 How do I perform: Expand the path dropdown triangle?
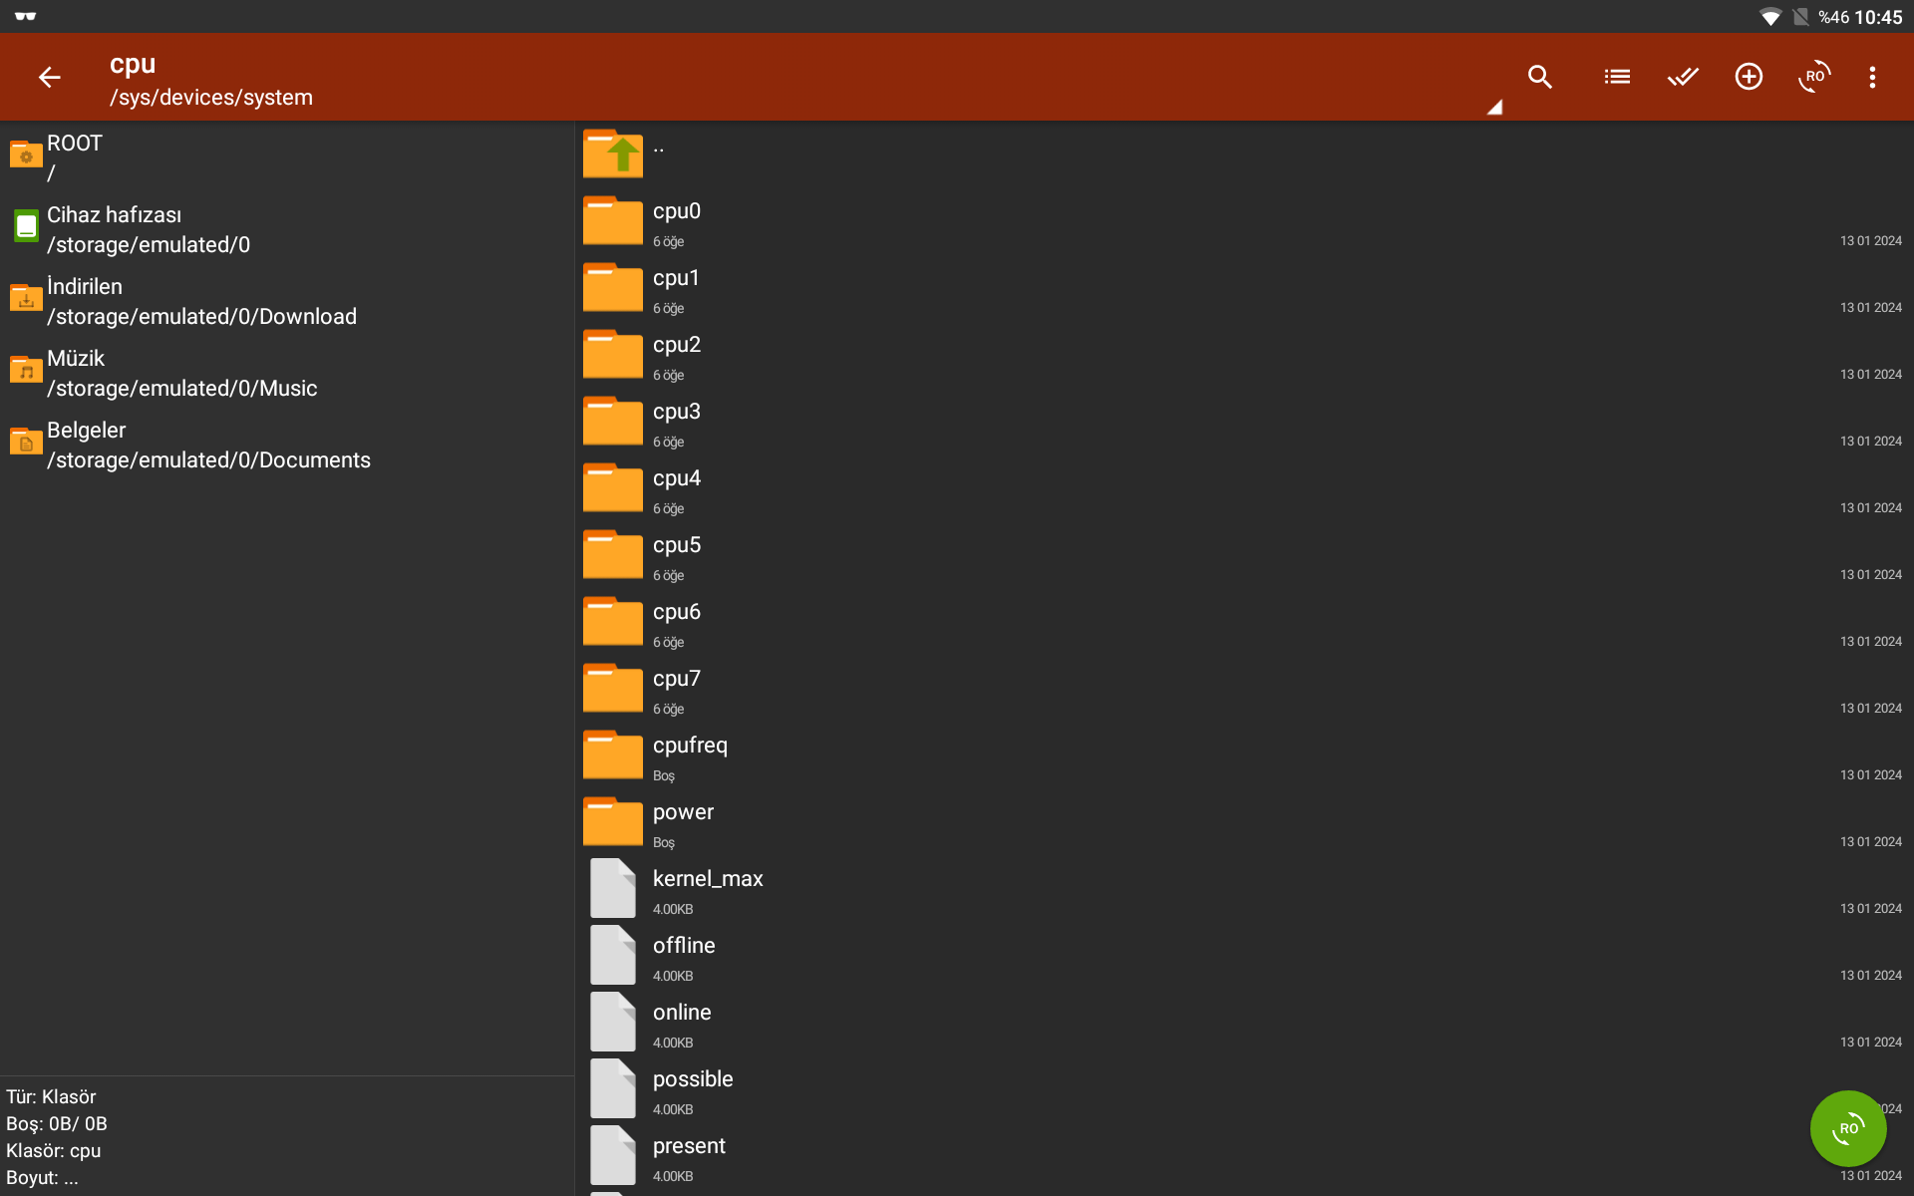point(1494,108)
